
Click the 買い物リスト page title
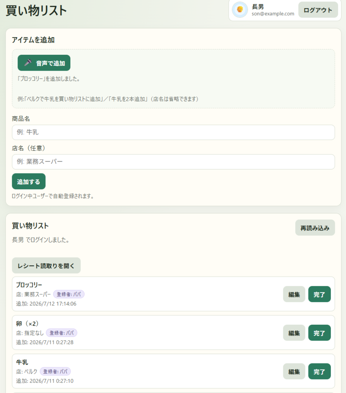pos(36,10)
